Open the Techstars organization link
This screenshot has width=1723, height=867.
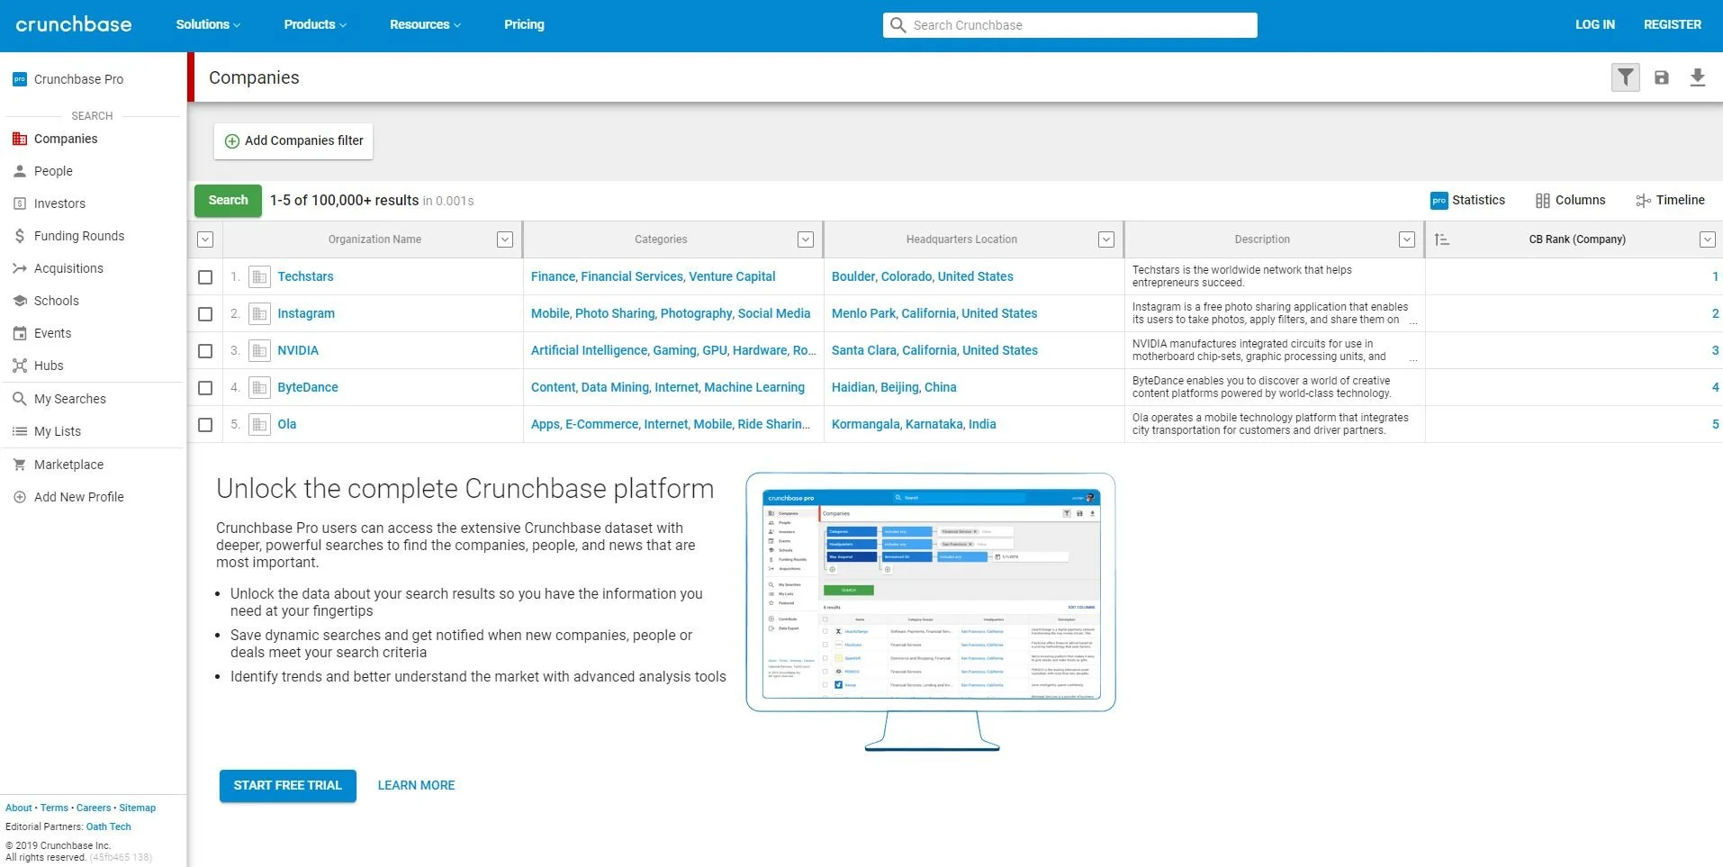pos(305,276)
